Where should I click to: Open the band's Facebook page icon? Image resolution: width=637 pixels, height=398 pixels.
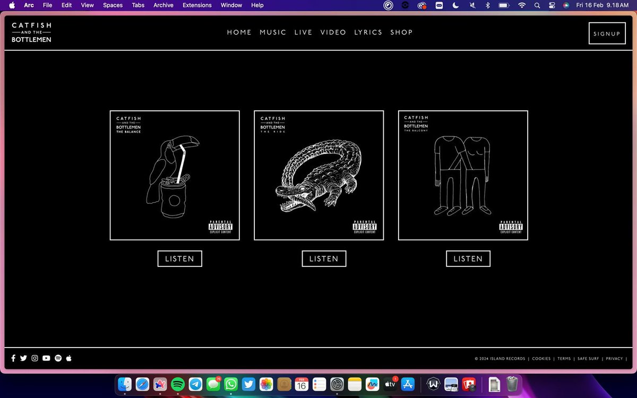pos(13,358)
